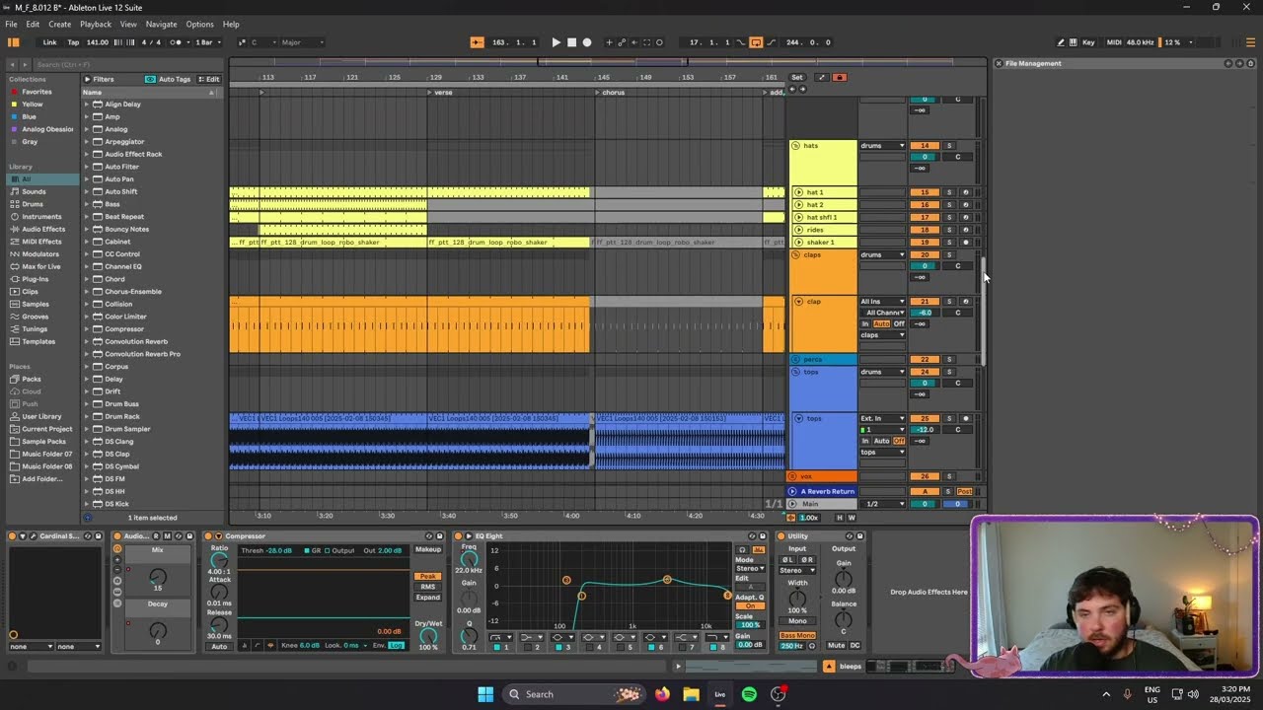Screen dimensions: 1263x710
Task: Select Channel EQ in the browser list
Action: (x=123, y=266)
